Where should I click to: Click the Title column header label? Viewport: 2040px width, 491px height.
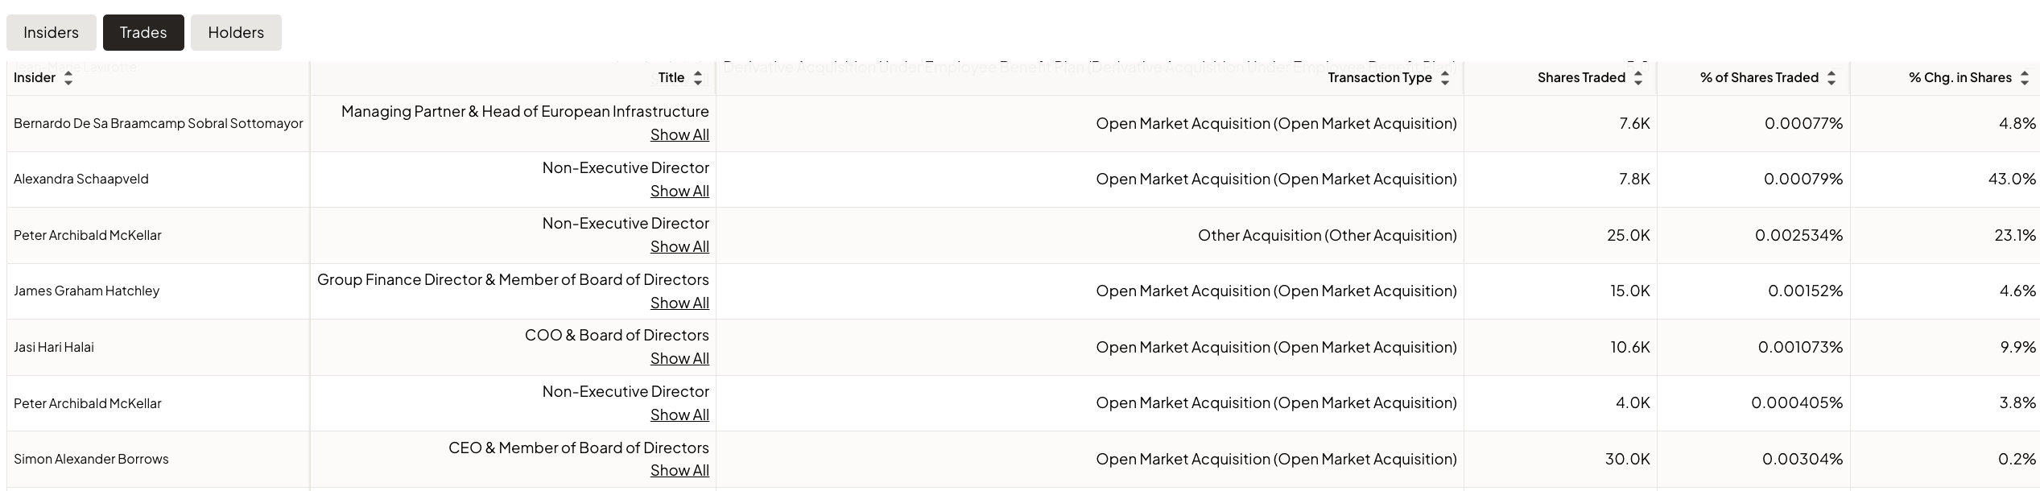671,77
